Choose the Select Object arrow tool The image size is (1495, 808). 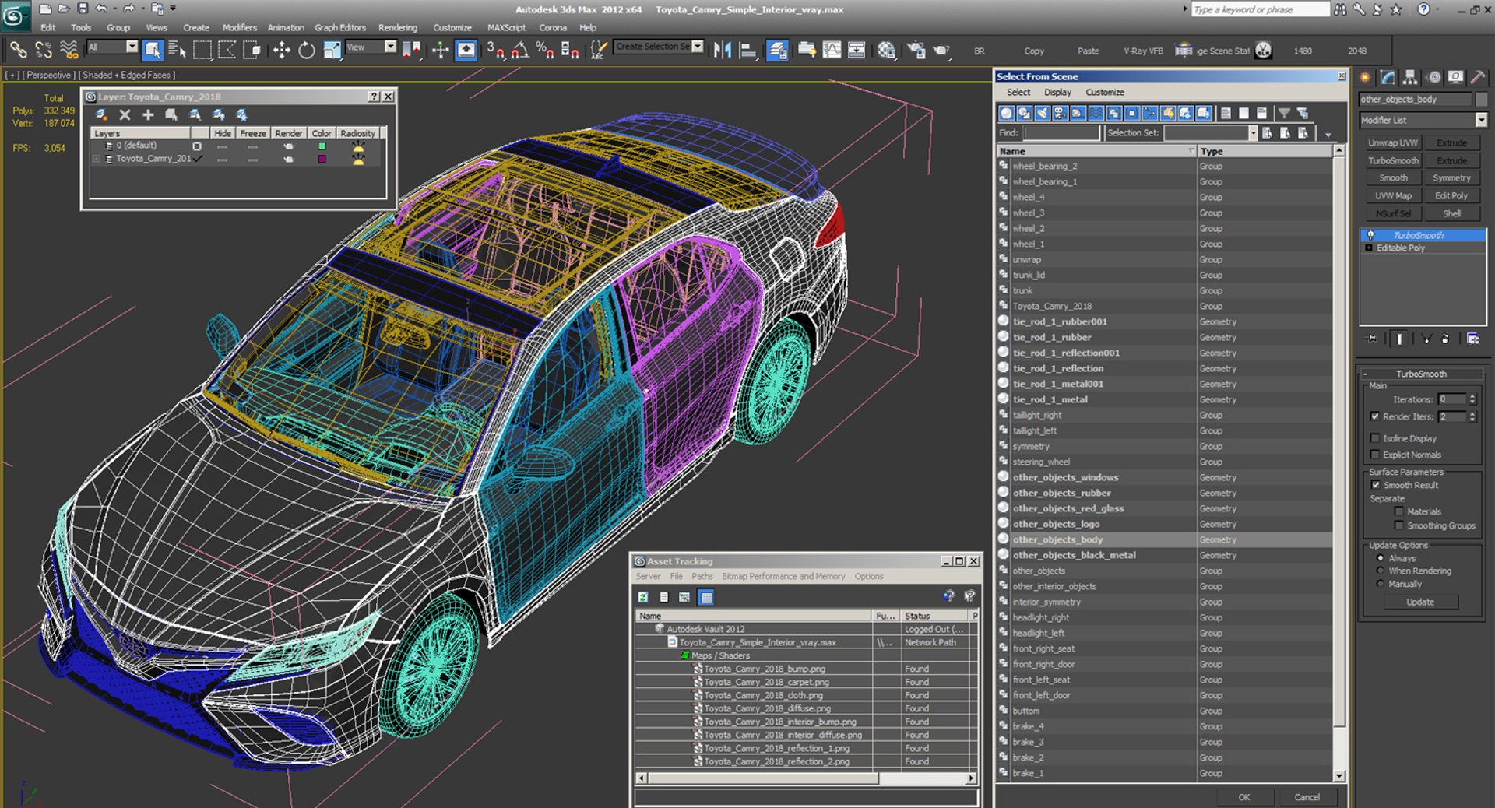pyautogui.click(x=153, y=51)
